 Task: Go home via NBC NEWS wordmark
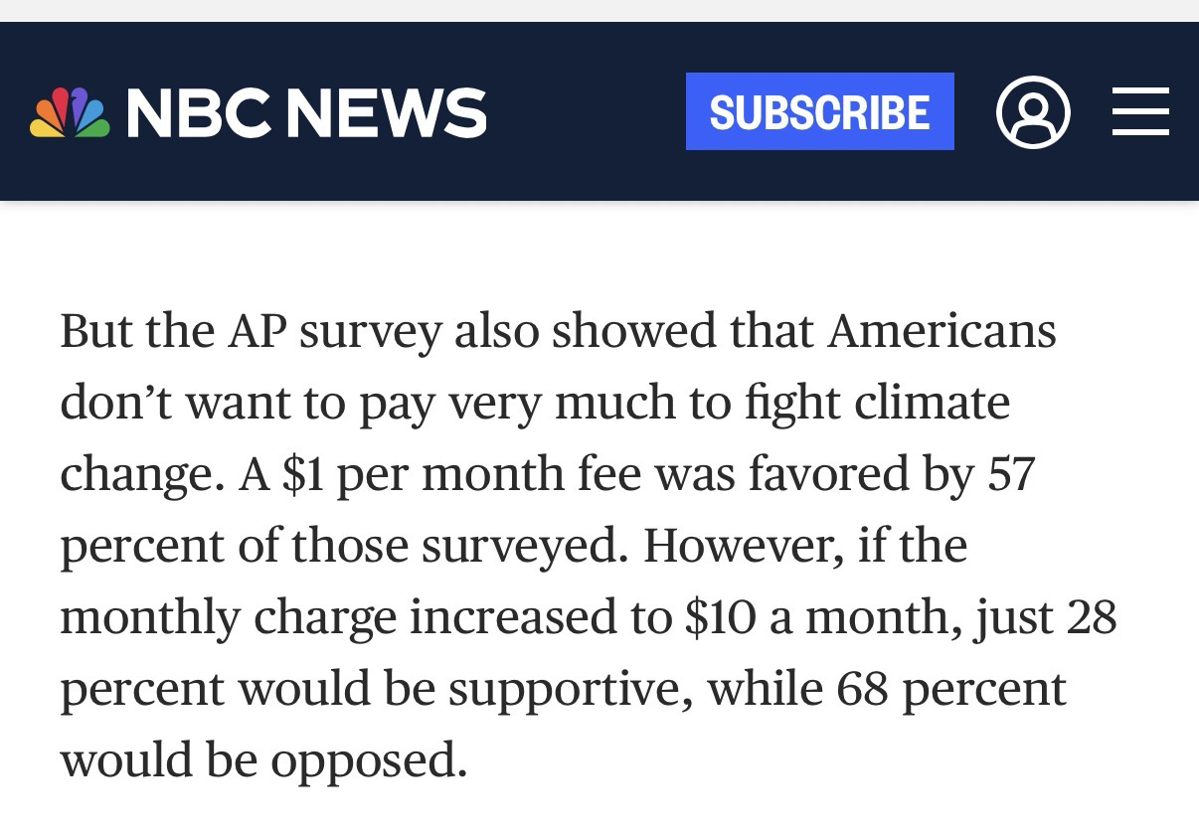click(306, 112)
